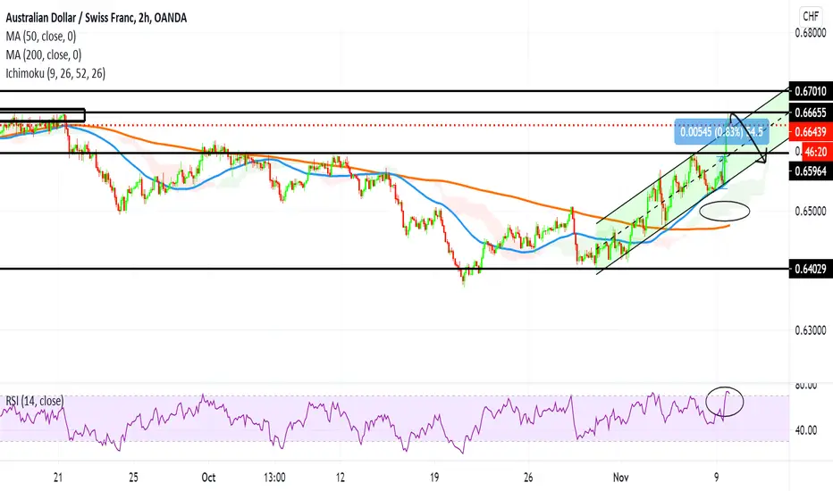
Task: Click the Nov date on the time axis
Action: [620, 478]
